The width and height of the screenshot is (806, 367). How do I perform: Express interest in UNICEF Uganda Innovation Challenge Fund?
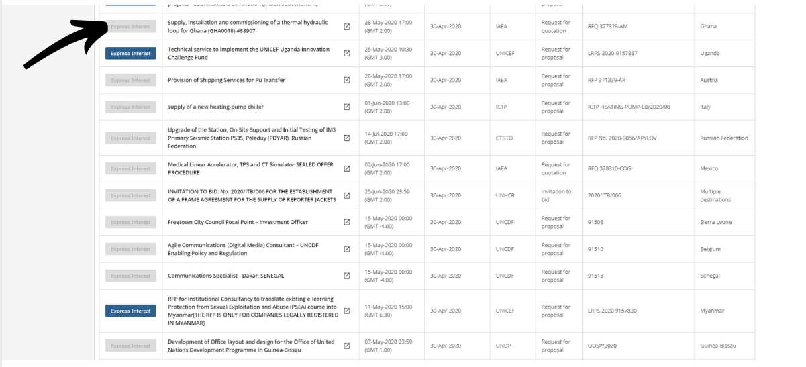[x=131, y=54]
